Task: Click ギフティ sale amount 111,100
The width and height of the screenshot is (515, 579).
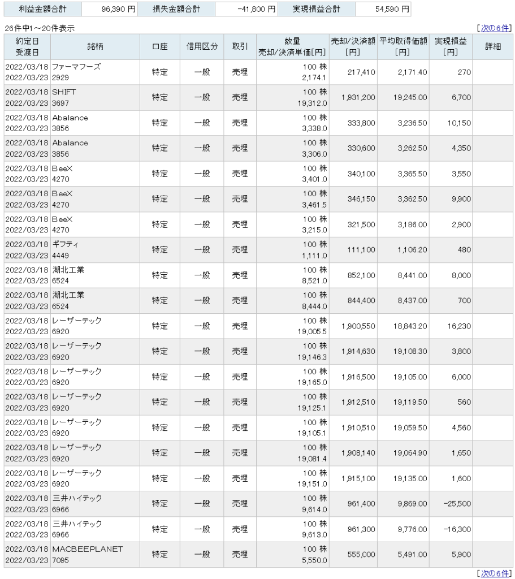Action: point(361,250)
